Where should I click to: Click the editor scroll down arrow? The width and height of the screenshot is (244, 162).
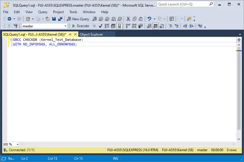239,139
